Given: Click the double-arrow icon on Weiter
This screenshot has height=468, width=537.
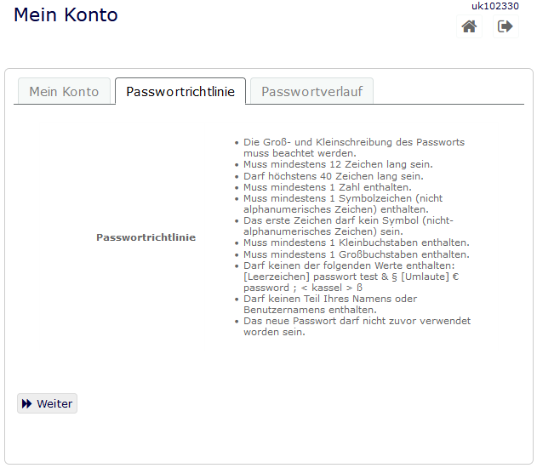Looking at the screenshot, I should [27, 404].
